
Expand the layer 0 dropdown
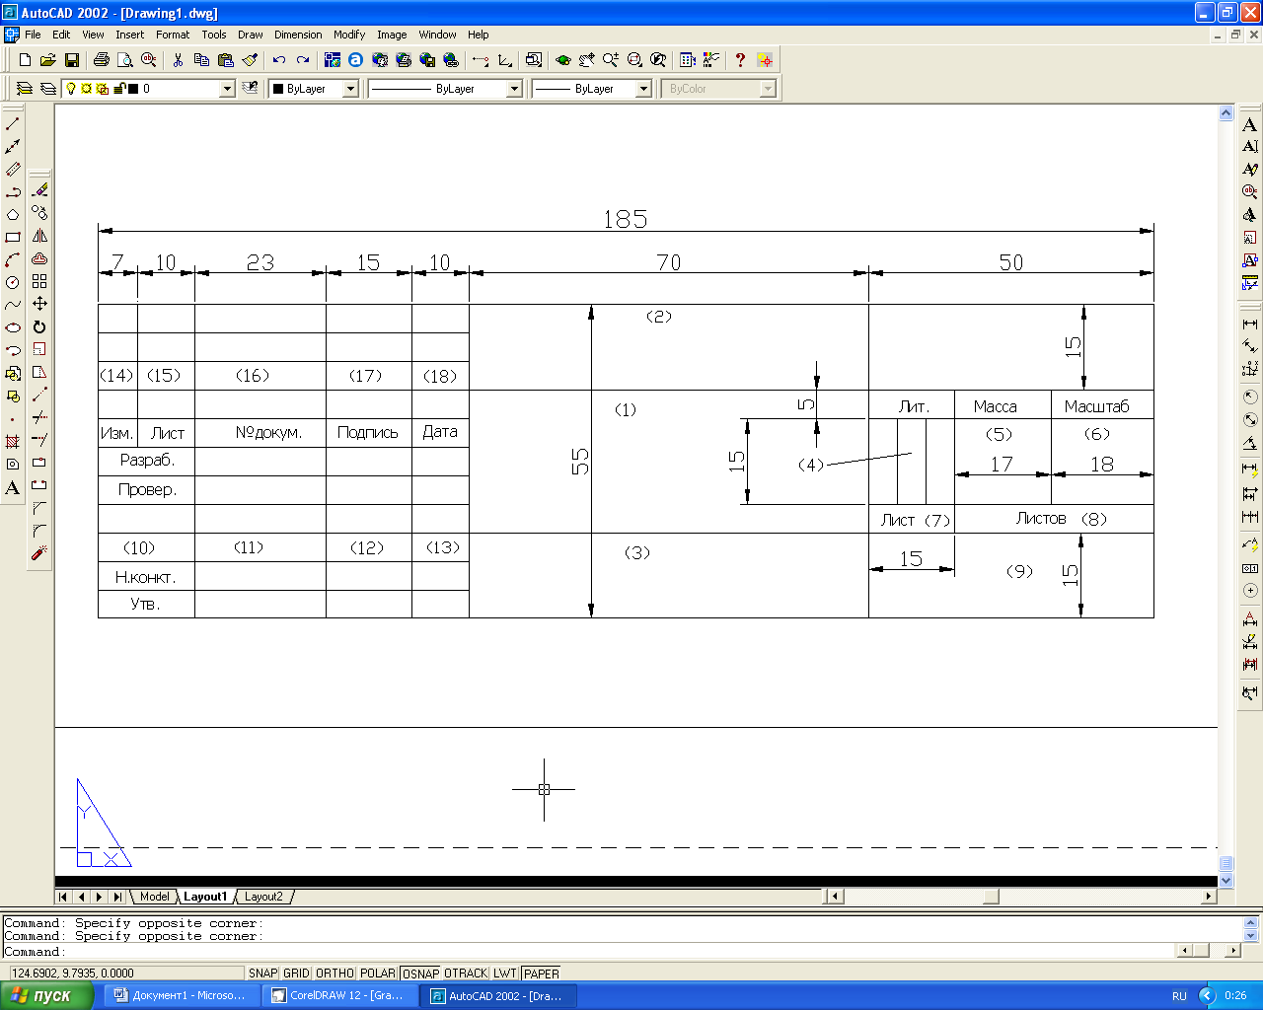[x=227, y=89]
